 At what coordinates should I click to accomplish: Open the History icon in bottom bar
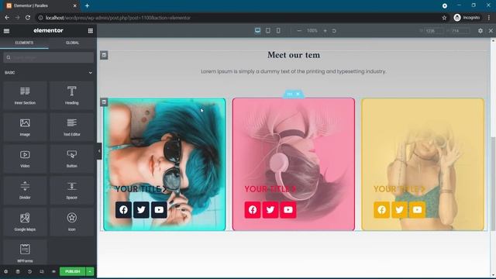(29, 271)
